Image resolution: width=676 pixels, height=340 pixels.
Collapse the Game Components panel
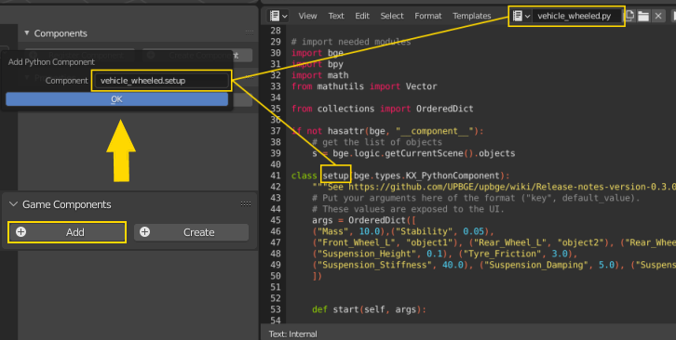[x=13, y=204]
